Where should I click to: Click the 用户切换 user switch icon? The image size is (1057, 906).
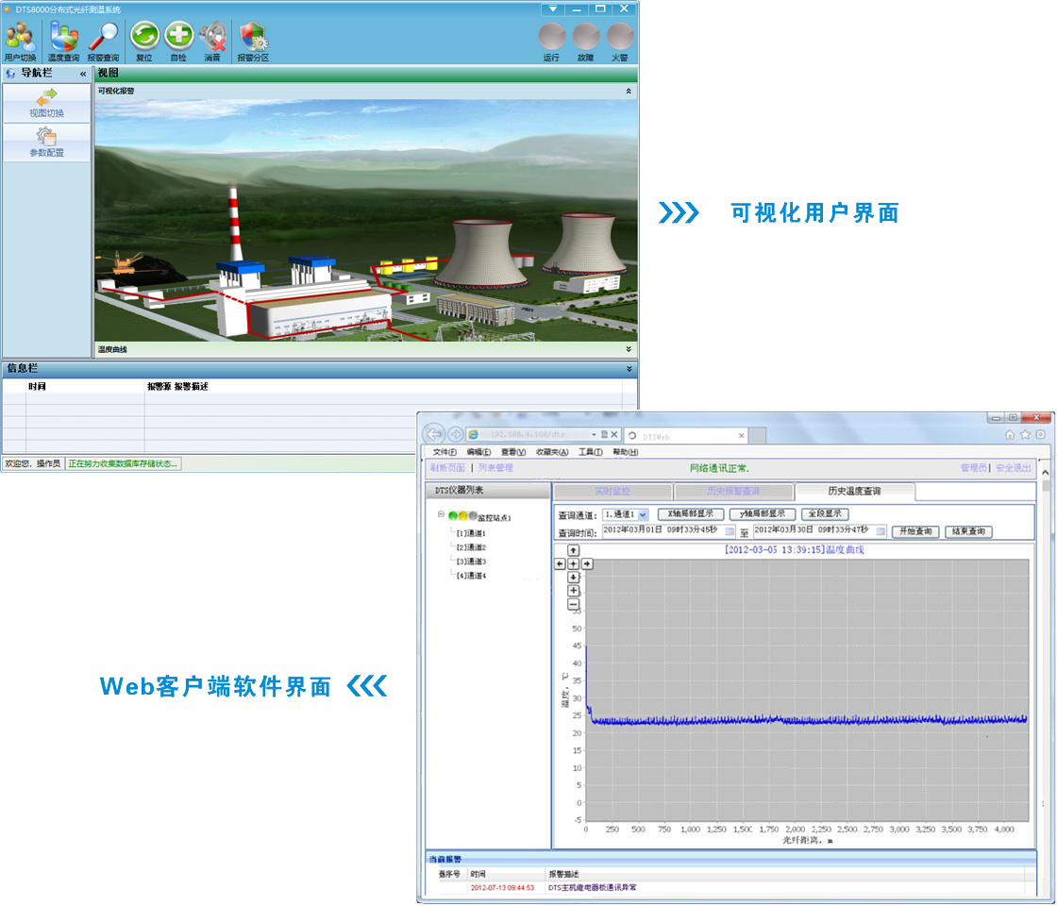[19, 40]
